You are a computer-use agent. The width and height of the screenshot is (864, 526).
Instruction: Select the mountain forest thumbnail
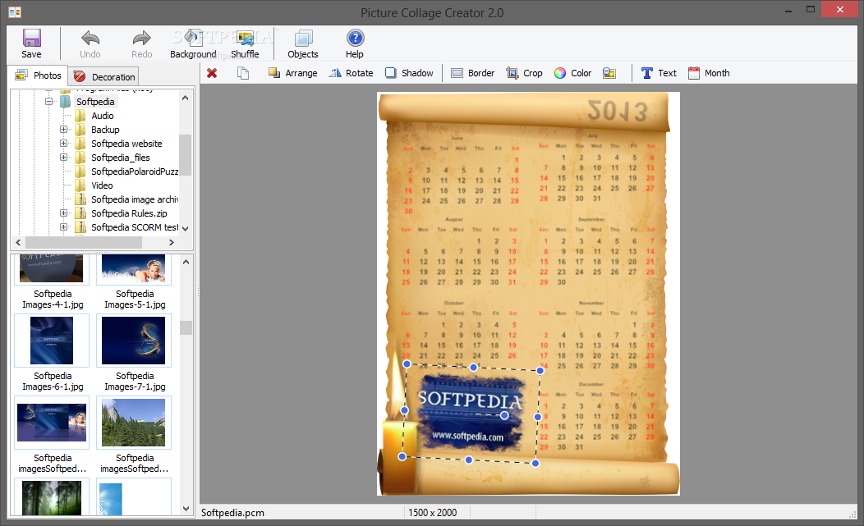click(x=134, y=423)
